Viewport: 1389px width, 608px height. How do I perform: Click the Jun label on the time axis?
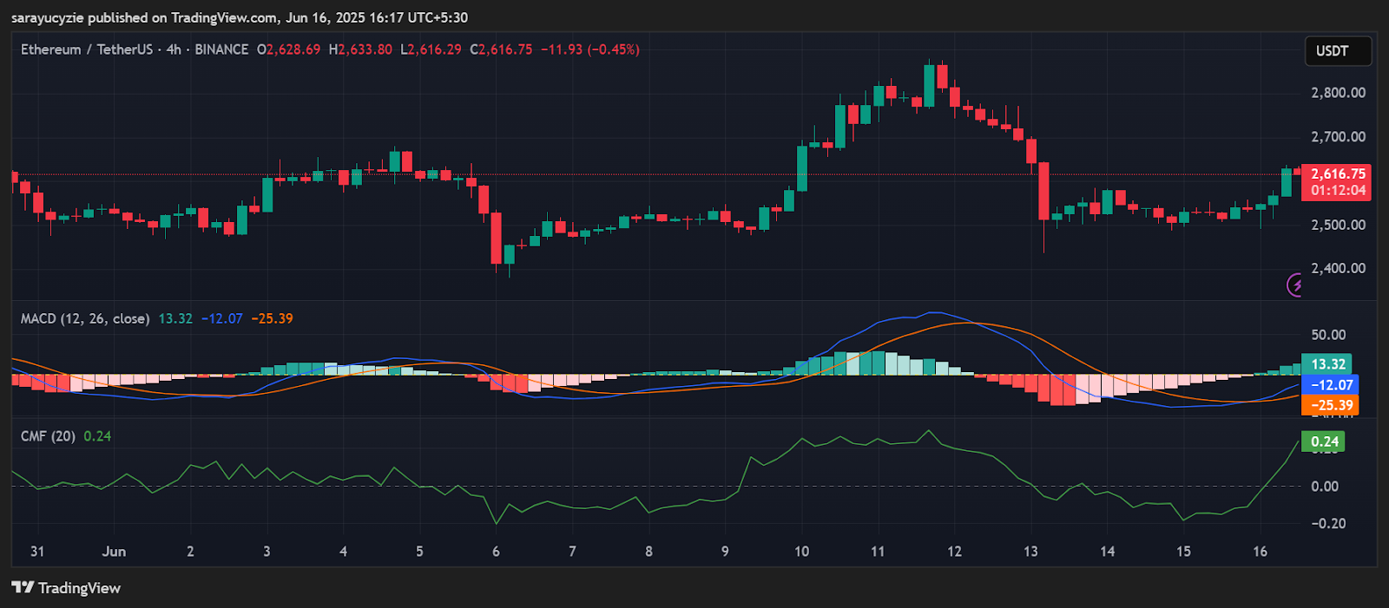[114, 552]
